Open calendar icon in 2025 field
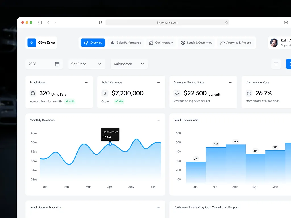The height and width of the screenshot is (218, 291). [57, 64]
